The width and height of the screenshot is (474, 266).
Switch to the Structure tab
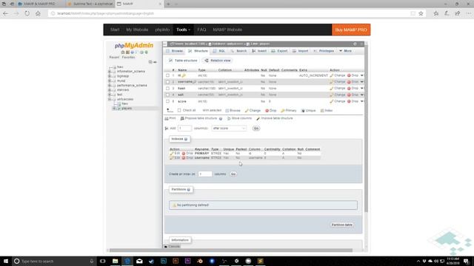point(198,51)
